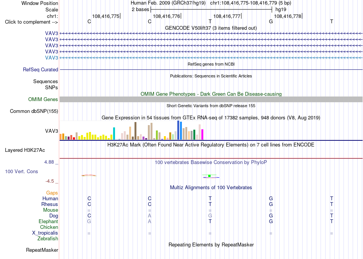Screen dimensions: 363x259
Task: Click the Chicken species label
Action: pos(49,227)
